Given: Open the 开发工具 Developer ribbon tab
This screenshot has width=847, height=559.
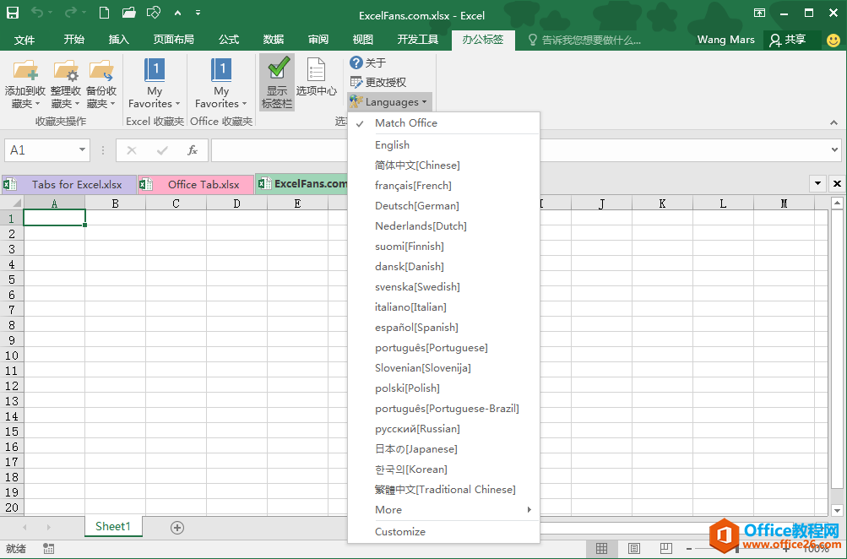Looking at the screenshot, I should pos(417,40).
